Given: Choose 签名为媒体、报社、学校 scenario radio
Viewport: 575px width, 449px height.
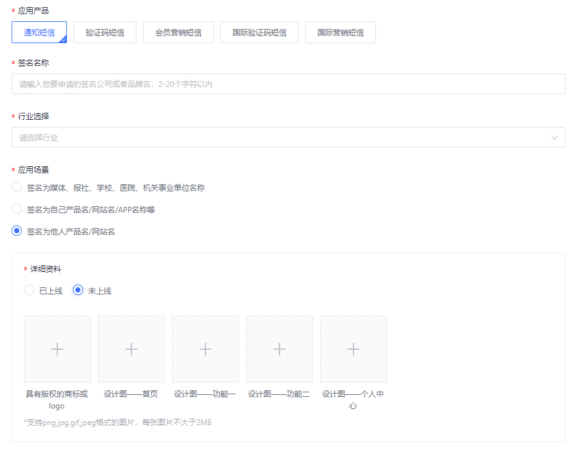Looking at the screenshot, I should coord(17,187).
